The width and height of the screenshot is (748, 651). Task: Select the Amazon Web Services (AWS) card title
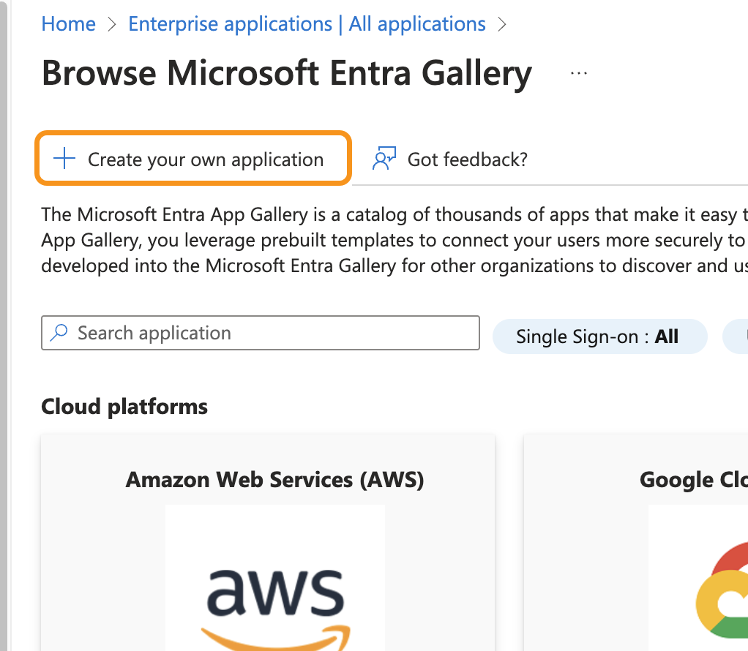pos(274,480)
